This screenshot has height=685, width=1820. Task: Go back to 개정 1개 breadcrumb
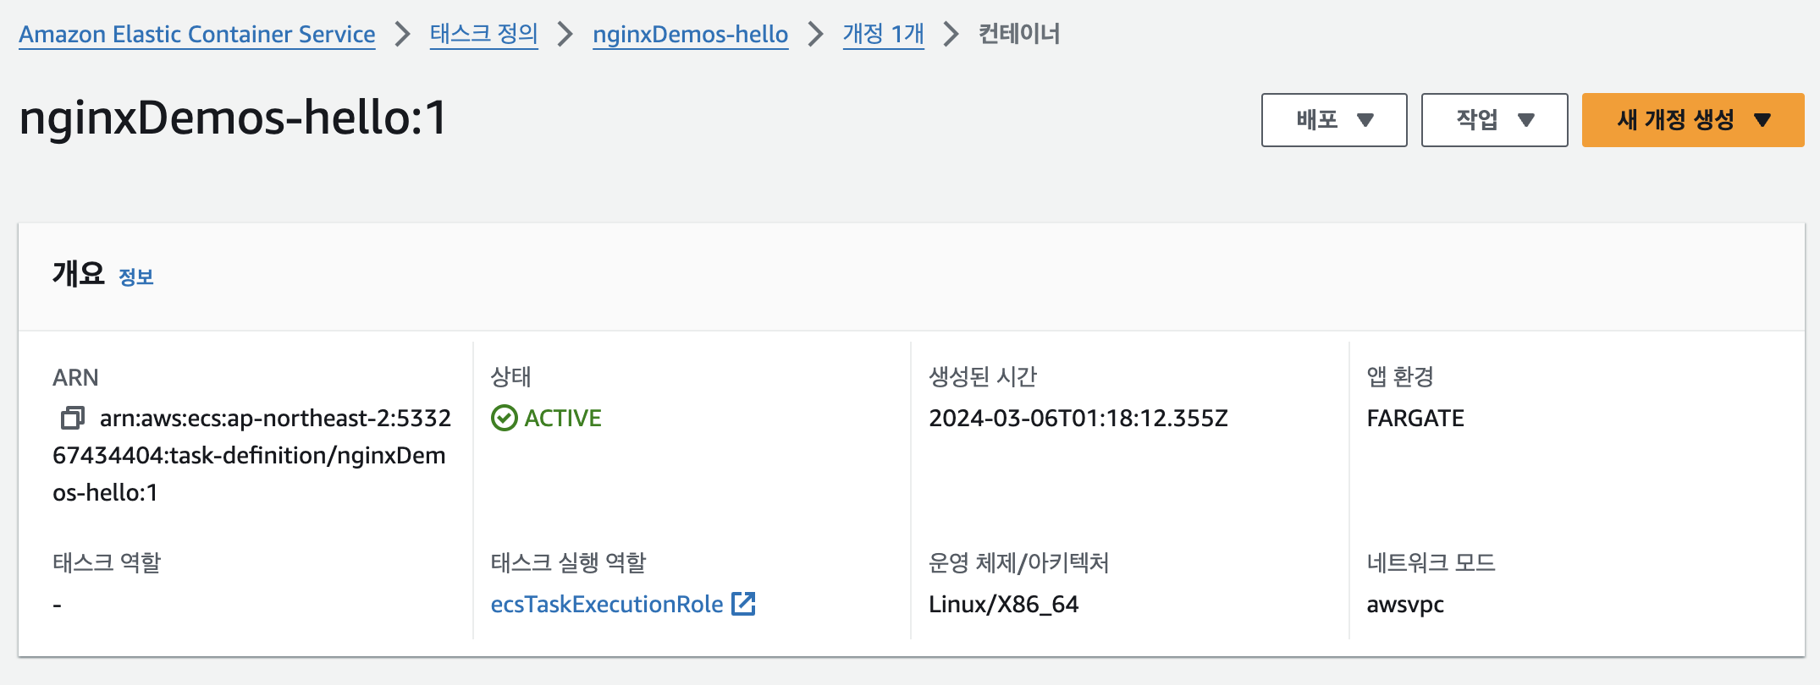(x=883, y=35)
